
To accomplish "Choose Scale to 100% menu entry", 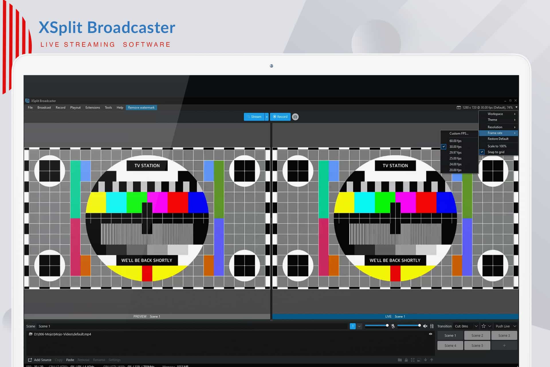I will [498, 146].
